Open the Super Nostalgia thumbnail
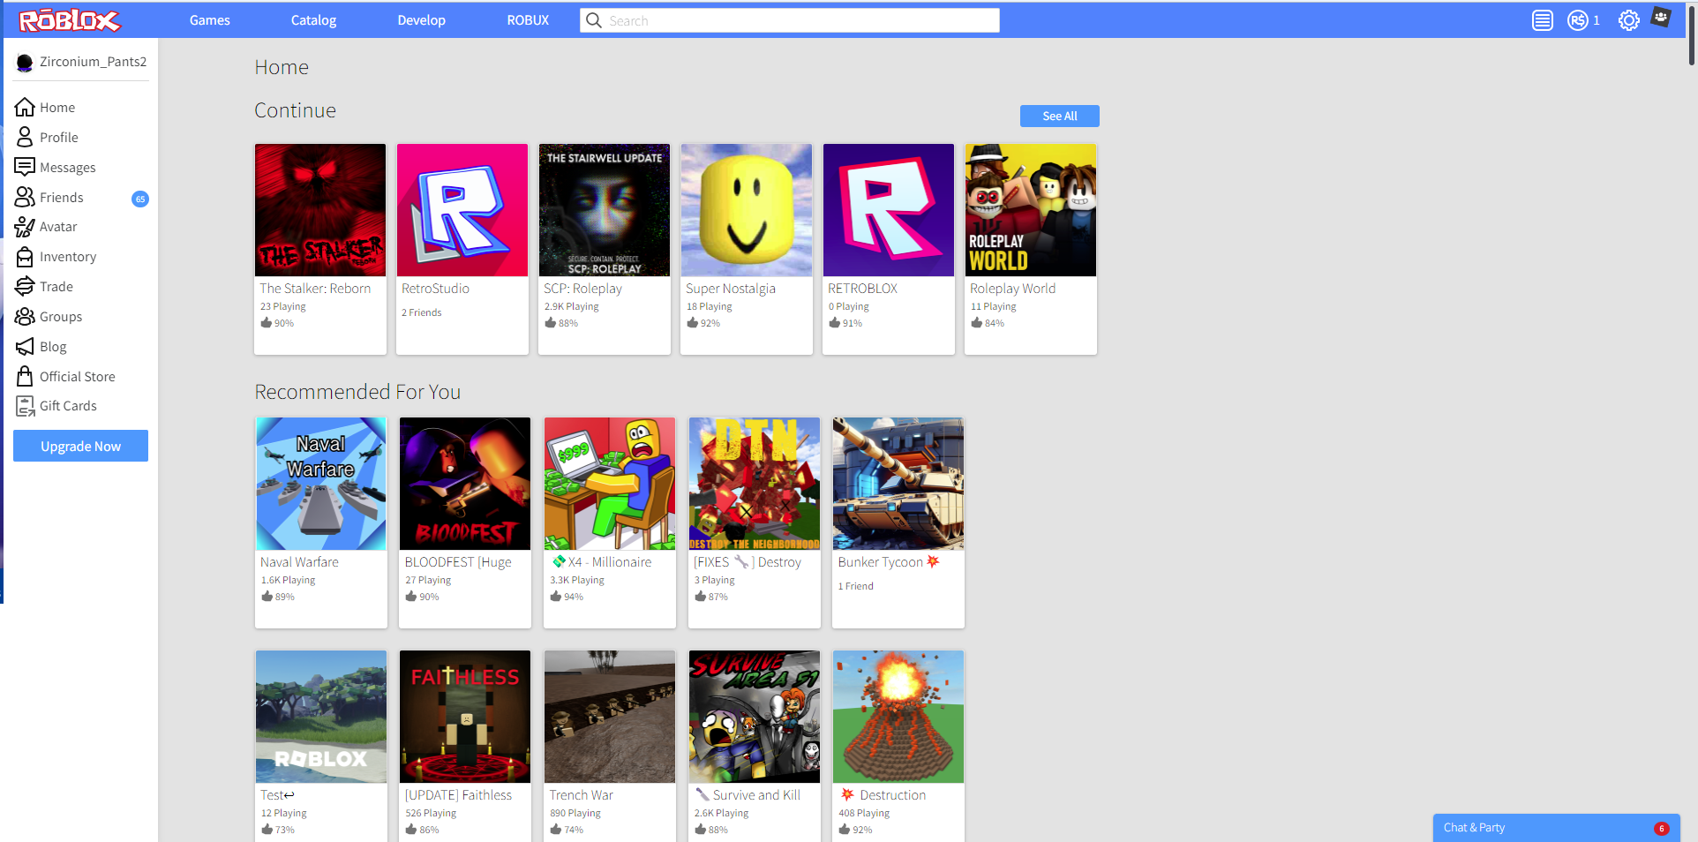 (x=747, y=210)
